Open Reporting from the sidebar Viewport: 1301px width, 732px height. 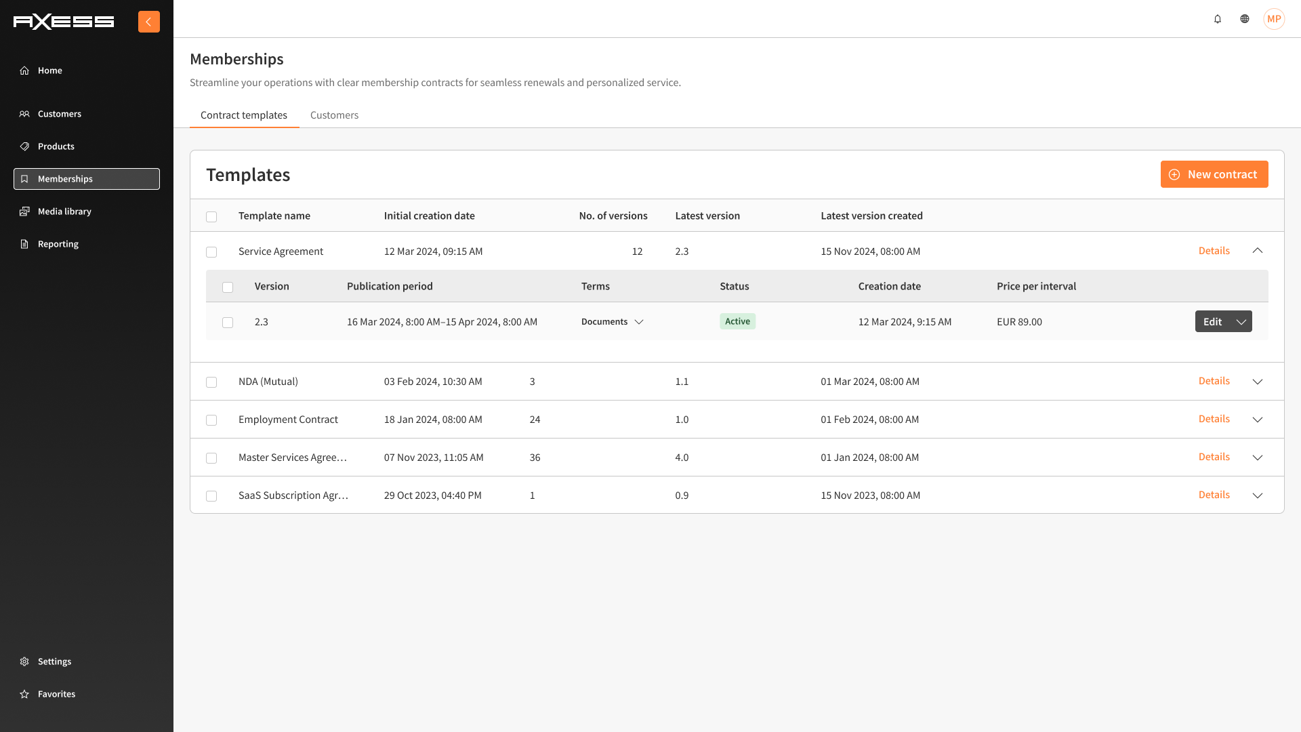(58, 244)
